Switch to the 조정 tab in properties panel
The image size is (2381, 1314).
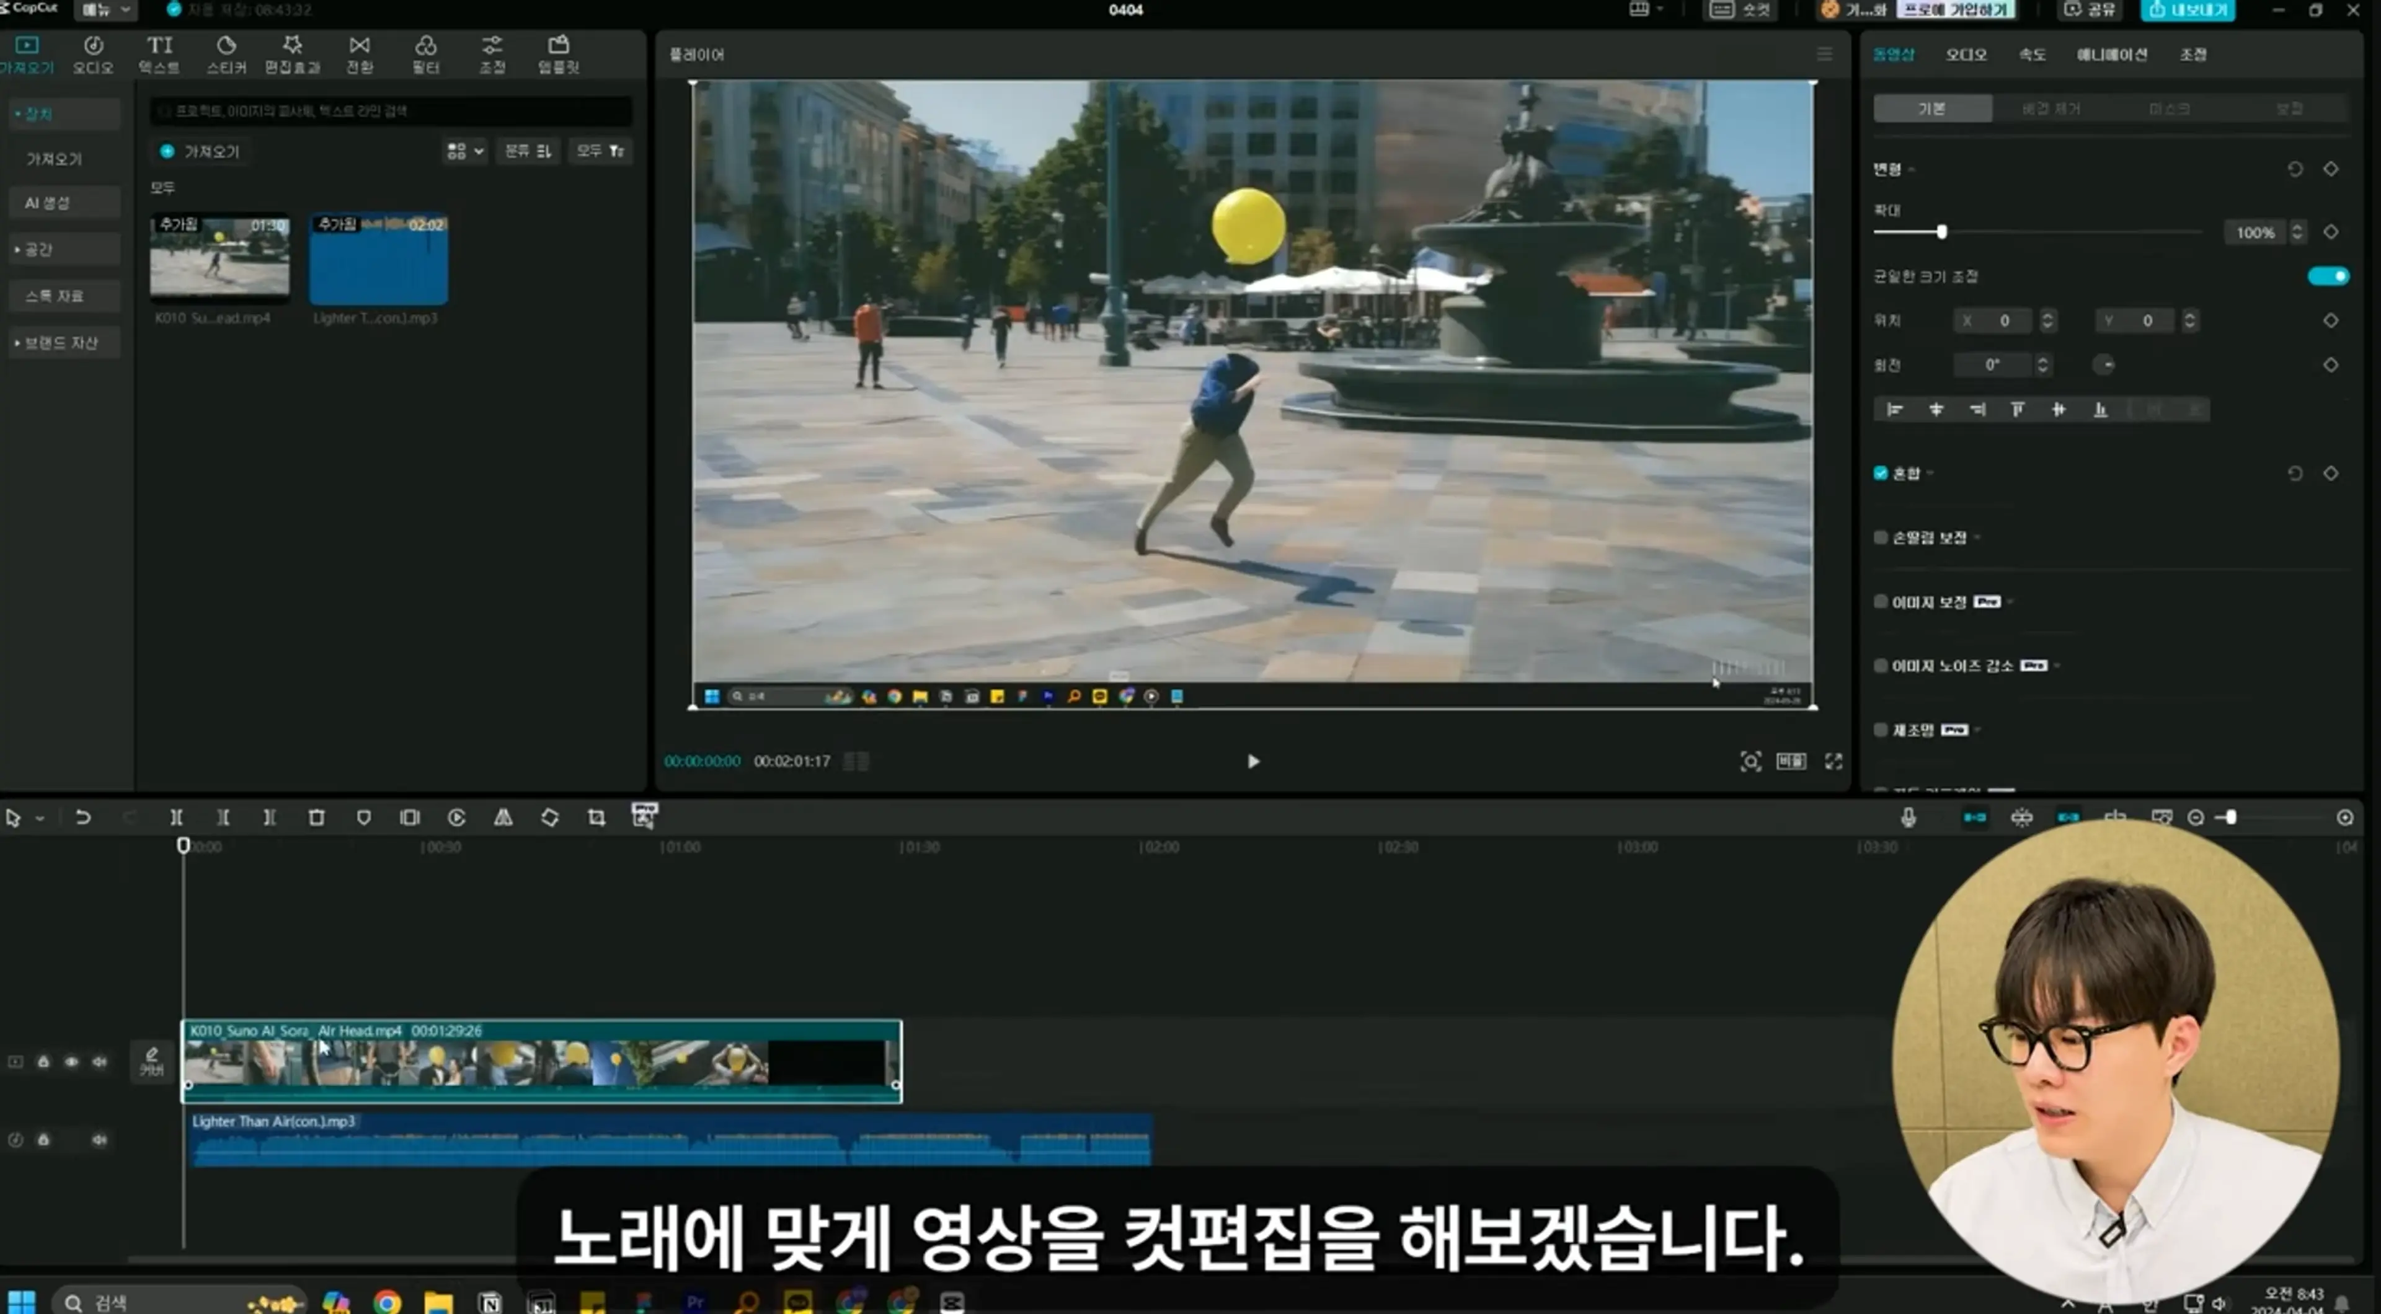2193,55
